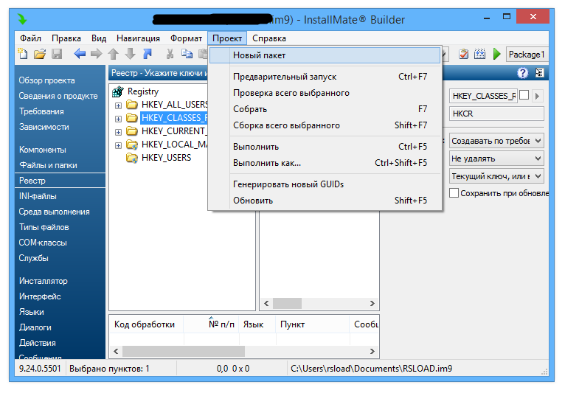Go forward with the gray right arrow
Screen dimensions: 579x393
coord(97,55)
